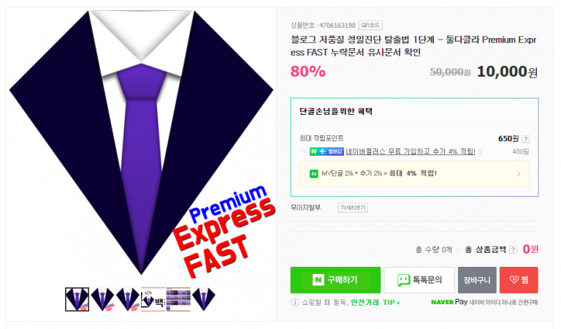Click question mark next to 총 상품금액
This screenshot has width=561, height=329.
point(513,250)
